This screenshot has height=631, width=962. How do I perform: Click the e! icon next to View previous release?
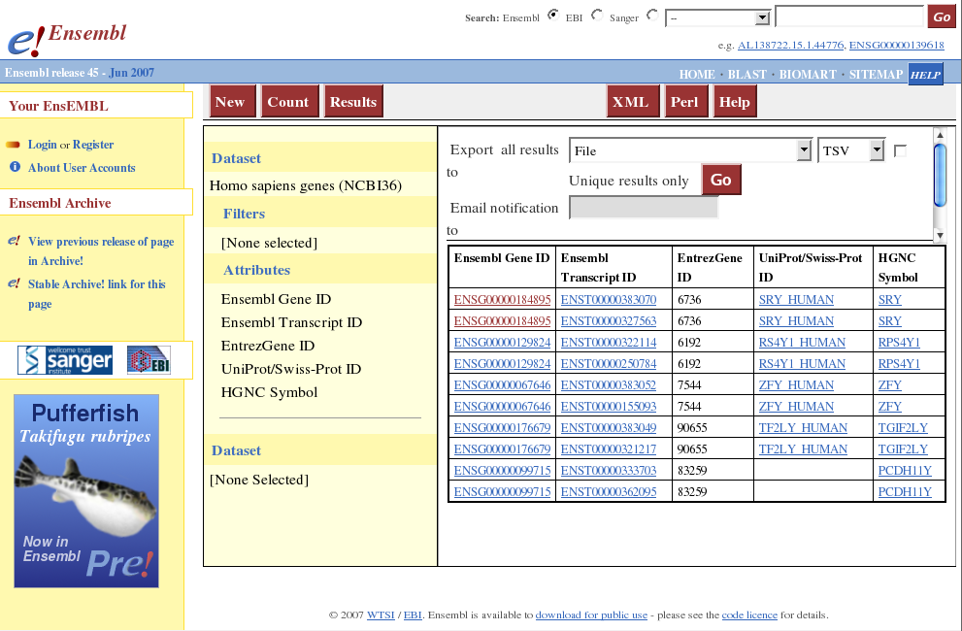click(x=14, y=241)
